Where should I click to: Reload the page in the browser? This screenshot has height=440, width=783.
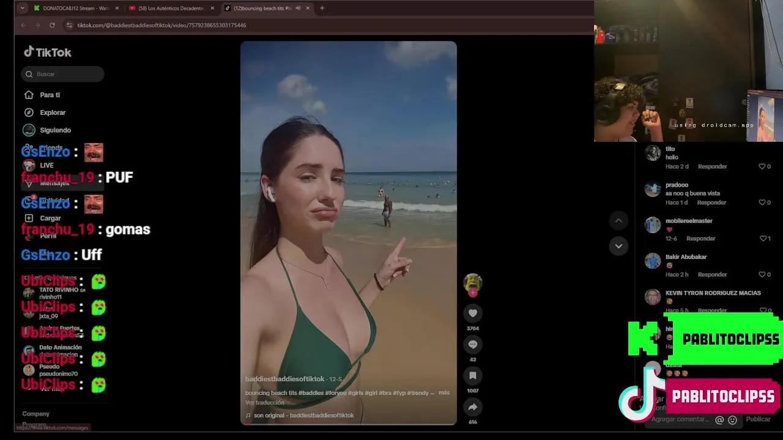click(x=52, y=25)
